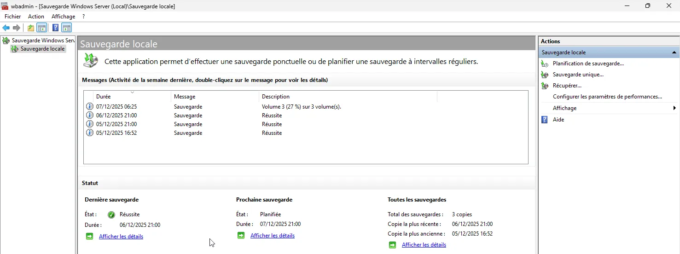Open Configurer les paramètres de performances...

(607, 97)
